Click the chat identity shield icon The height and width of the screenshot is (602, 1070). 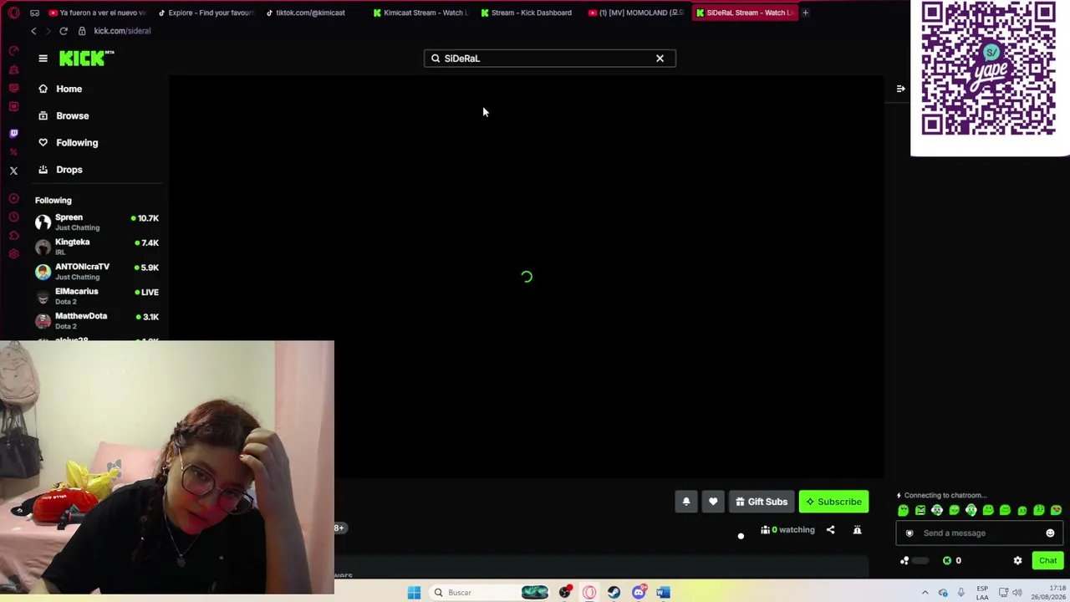909,533
